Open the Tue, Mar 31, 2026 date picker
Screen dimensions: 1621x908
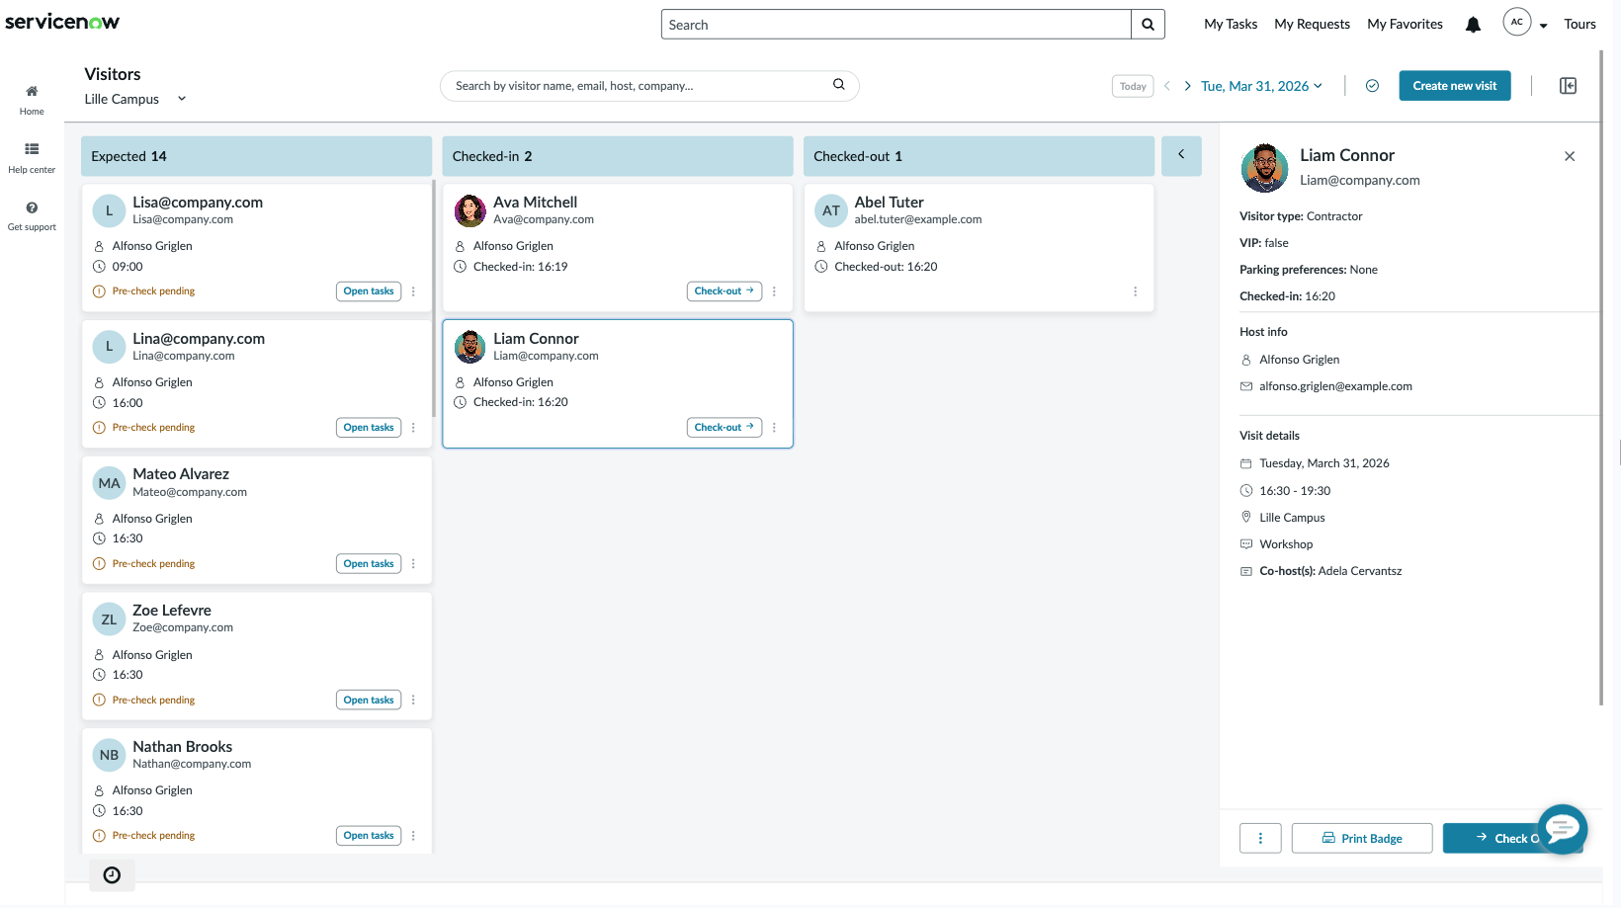pyautogui.click(x=1261, y=86)
